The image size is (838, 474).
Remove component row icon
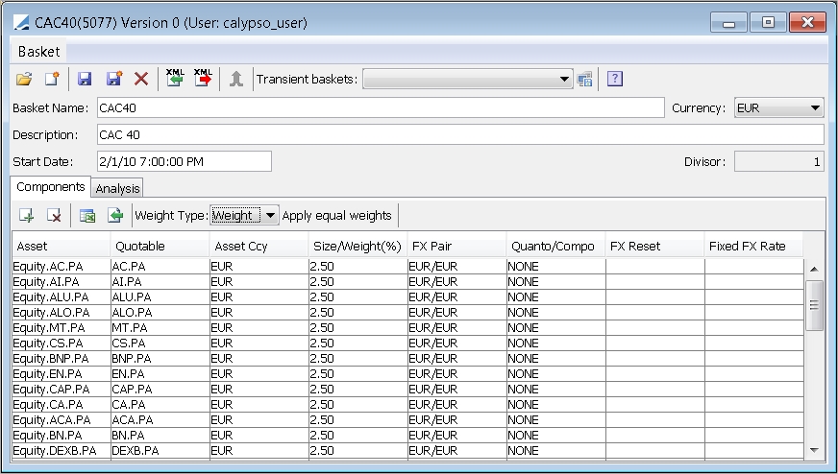pyautogui.click(x=54, y=216)
